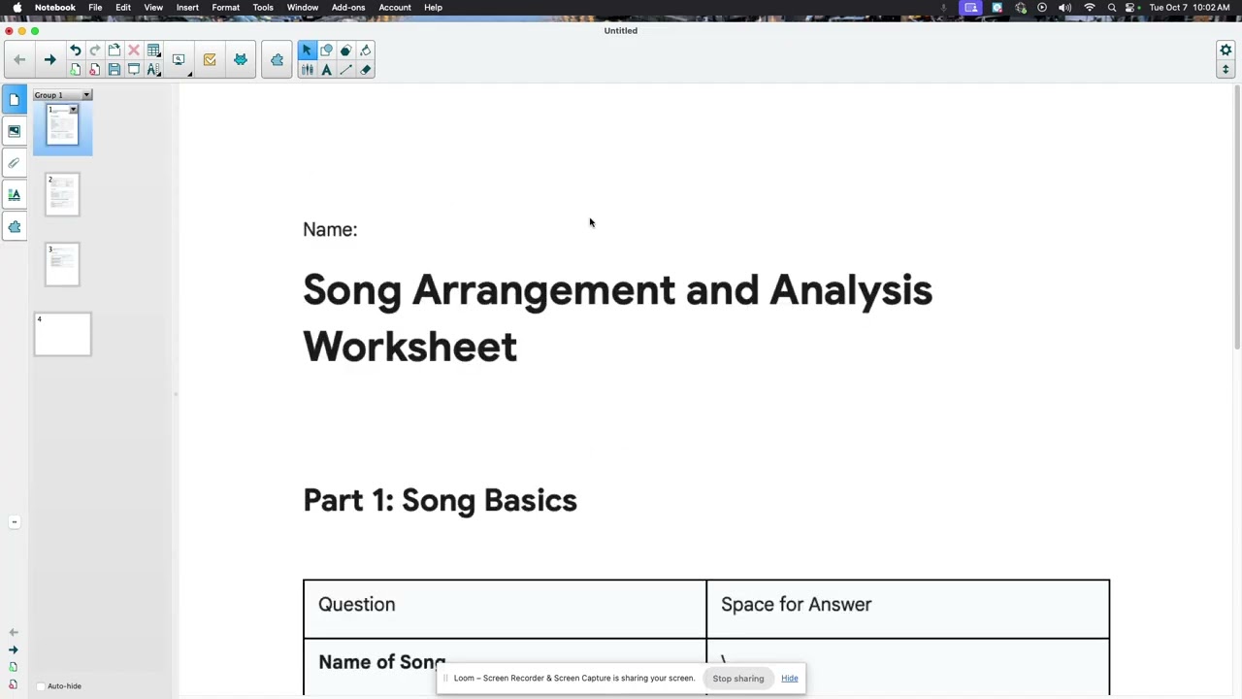1242x699 pixels.
Task: Choose the Pens tool
Action: (x=307, y=70)
